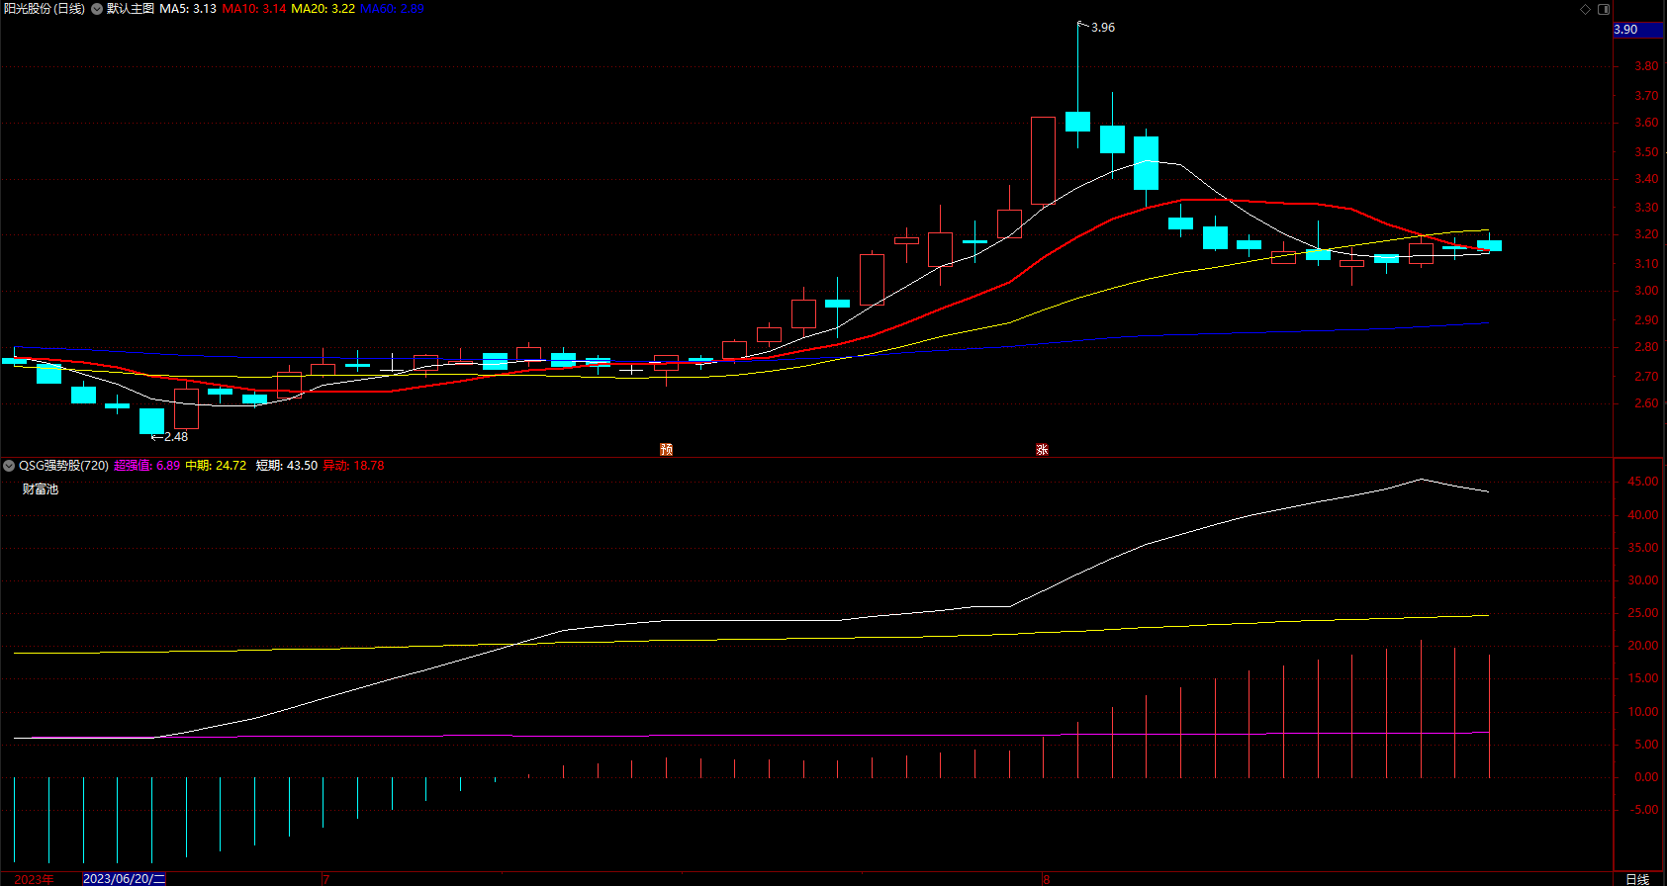Viewport: 1667px width, 886px height.
Task: Toggle the side panel layout icon
Action: tap(1604, 9)
